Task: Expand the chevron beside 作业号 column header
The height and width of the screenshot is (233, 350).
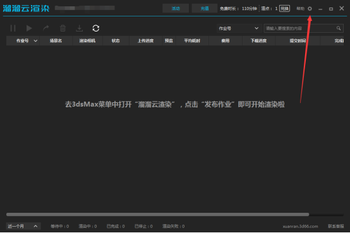Action: click(x=35, y=40)
